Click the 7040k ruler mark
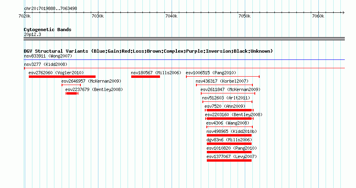Screen dimensions: 356x188 pos(172,16)
